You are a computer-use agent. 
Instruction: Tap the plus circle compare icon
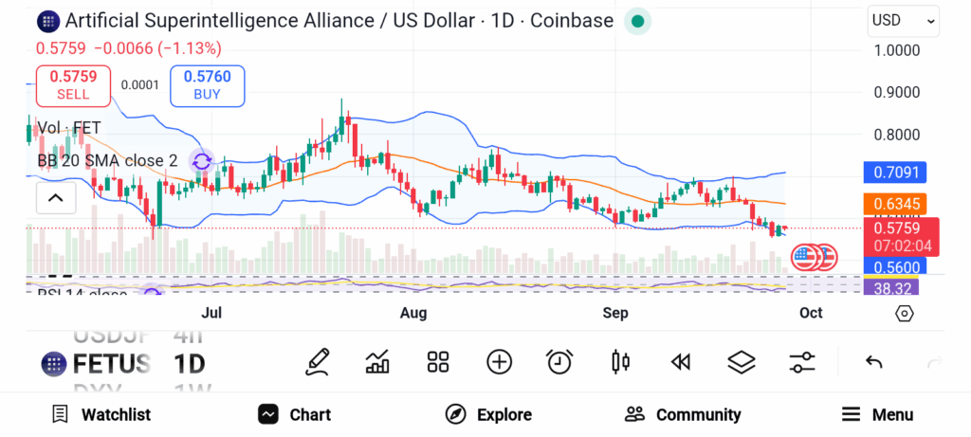499,361
